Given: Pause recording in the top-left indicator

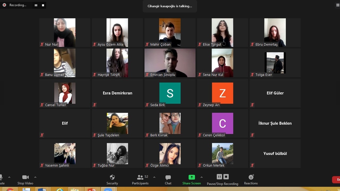Looking at the screenshot, I should pos(36,5).
